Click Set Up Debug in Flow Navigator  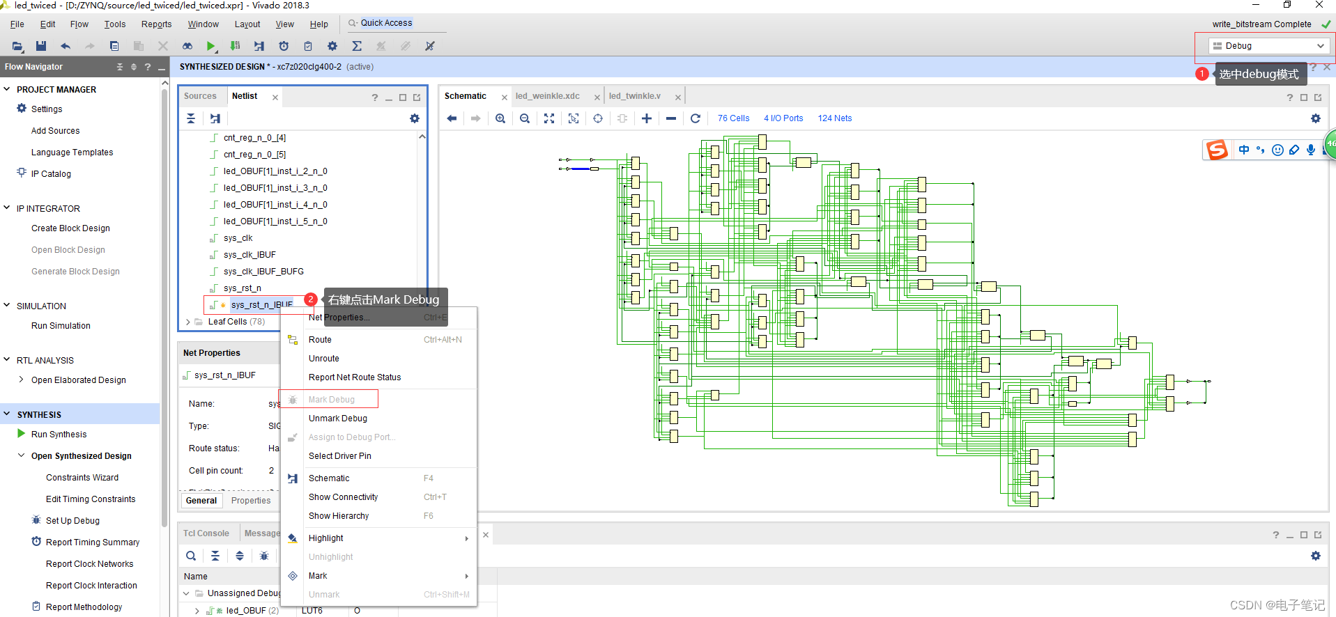point(72,521)
